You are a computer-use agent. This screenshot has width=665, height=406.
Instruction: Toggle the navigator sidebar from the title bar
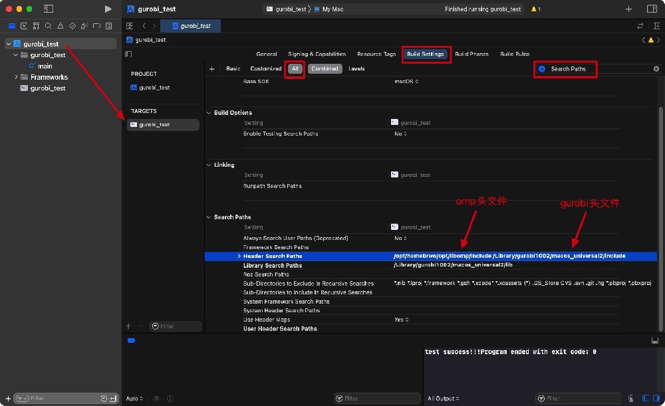point(49,9)
